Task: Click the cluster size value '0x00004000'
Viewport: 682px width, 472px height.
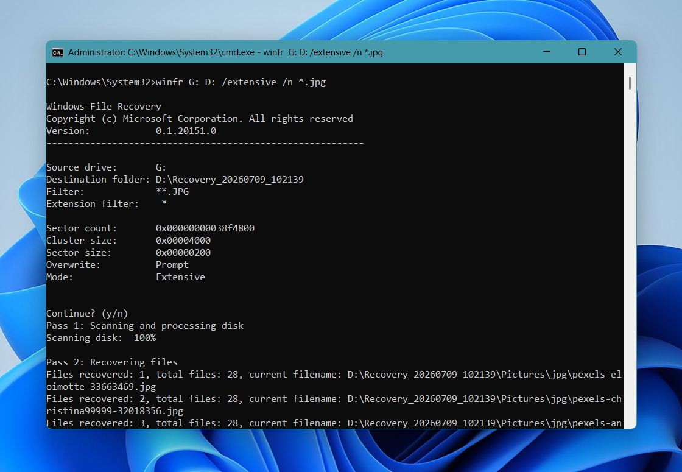Action: pos(183,241)
